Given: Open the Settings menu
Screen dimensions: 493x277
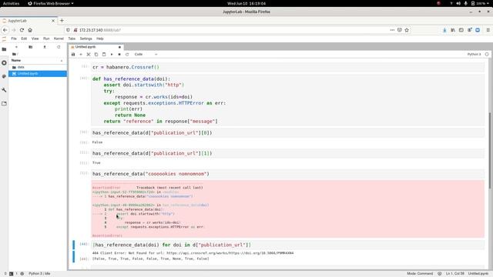Looking at the screenshot, I should pos(86,38).
